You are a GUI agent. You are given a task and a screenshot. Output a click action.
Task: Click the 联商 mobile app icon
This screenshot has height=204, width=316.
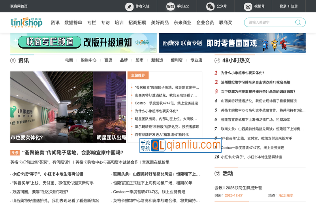pos(171,6)
